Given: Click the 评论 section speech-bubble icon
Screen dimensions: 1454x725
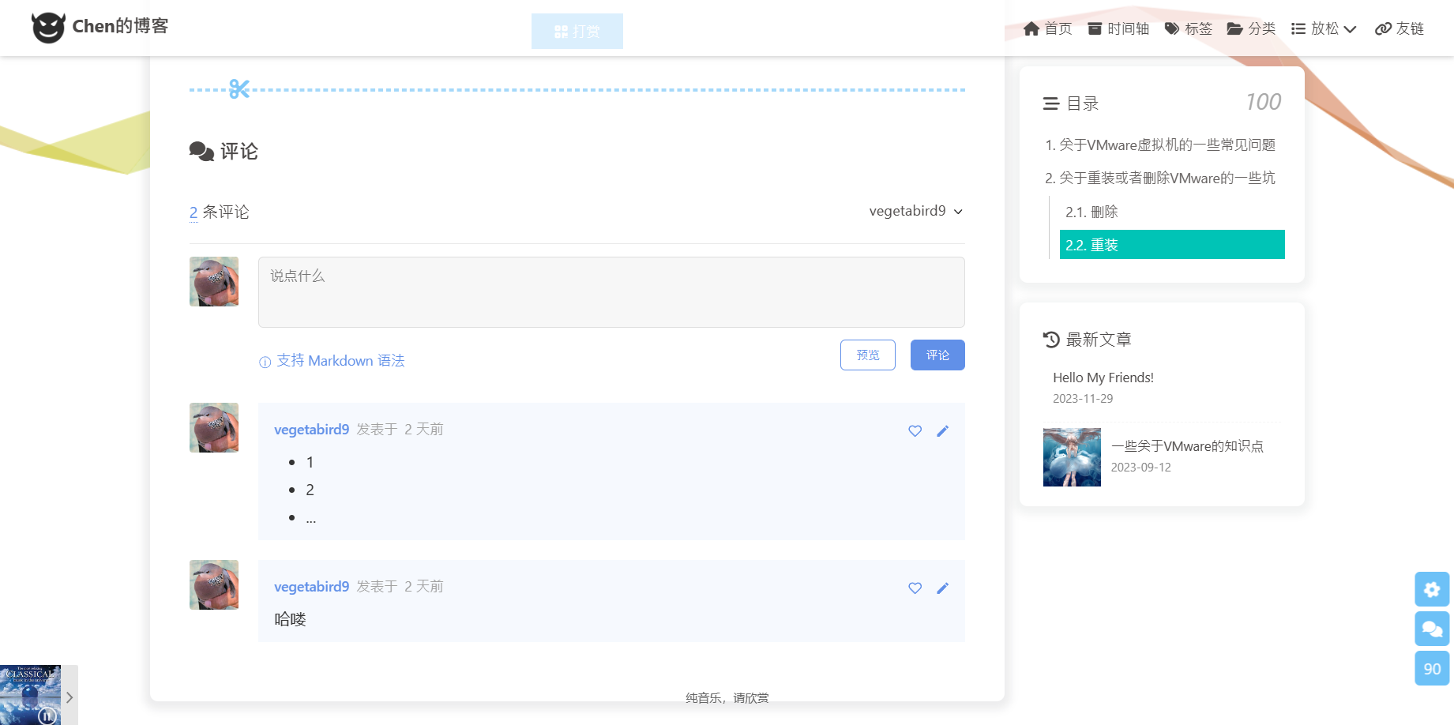Looking at the screenshot, I should [x=201, y=152].
